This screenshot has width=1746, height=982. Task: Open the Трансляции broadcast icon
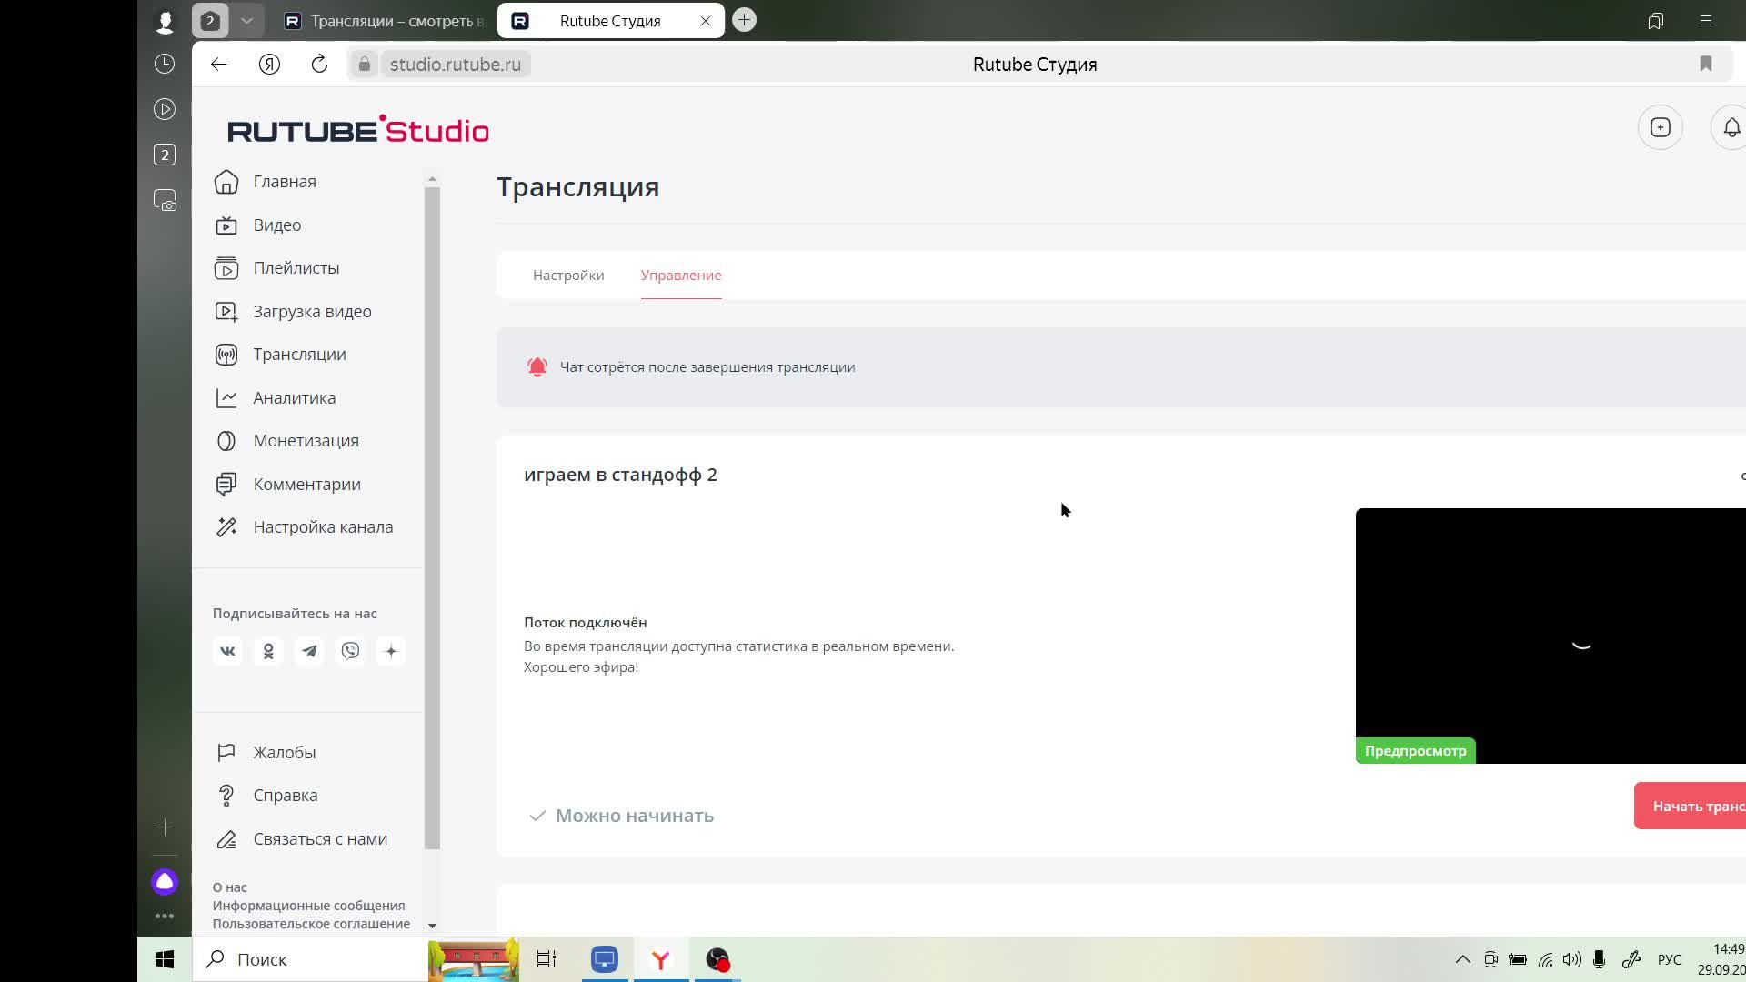click(x=226, y=355)
